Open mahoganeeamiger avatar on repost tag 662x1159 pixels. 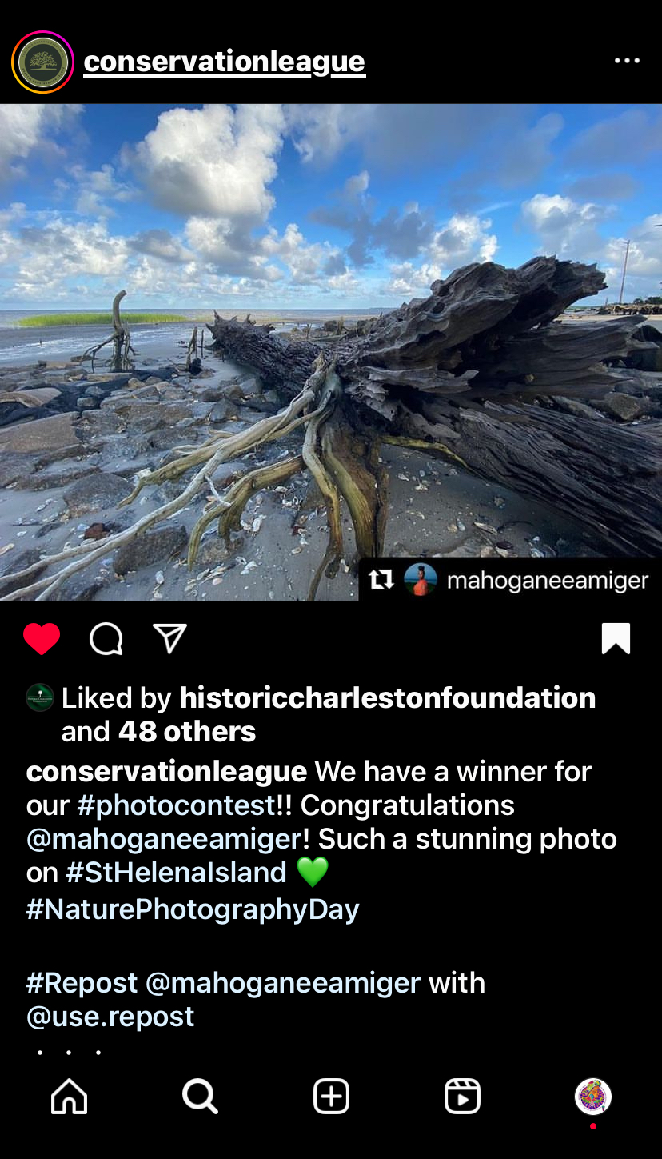[x=421, y=580]
